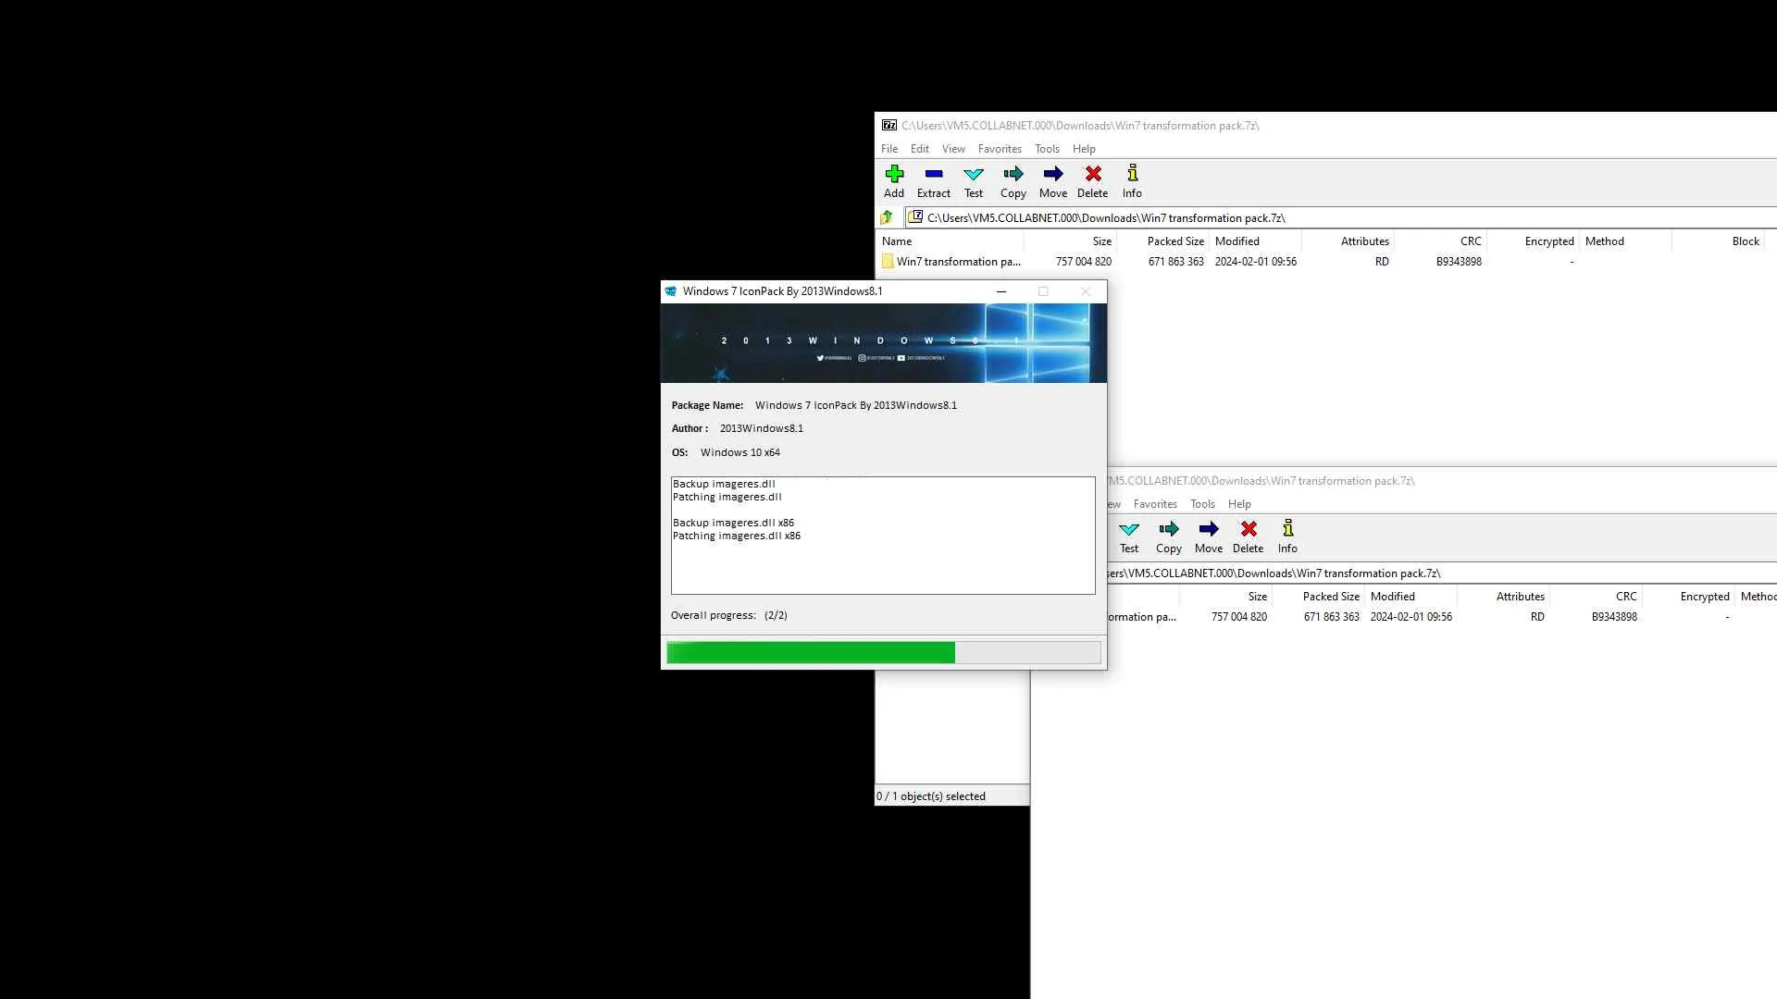1777x999 pixels.
Task: Sort by the Packed Size column header
Action: [1174, 241]
